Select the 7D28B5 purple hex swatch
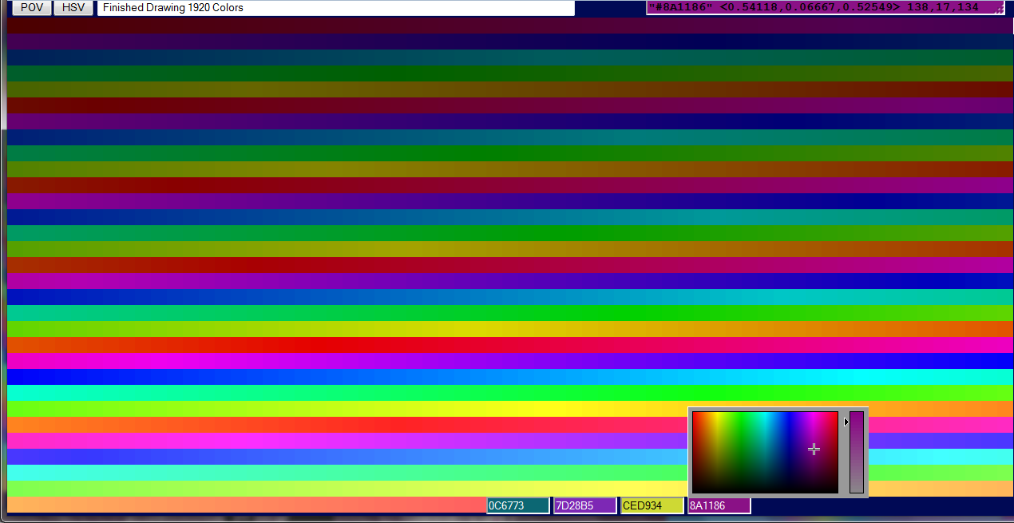 click(584, 505)
